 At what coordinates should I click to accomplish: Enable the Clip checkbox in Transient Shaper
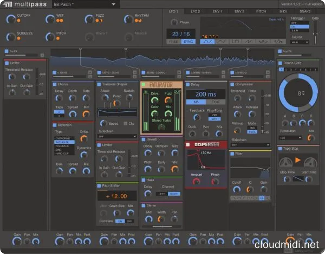[x=125, y=123]
